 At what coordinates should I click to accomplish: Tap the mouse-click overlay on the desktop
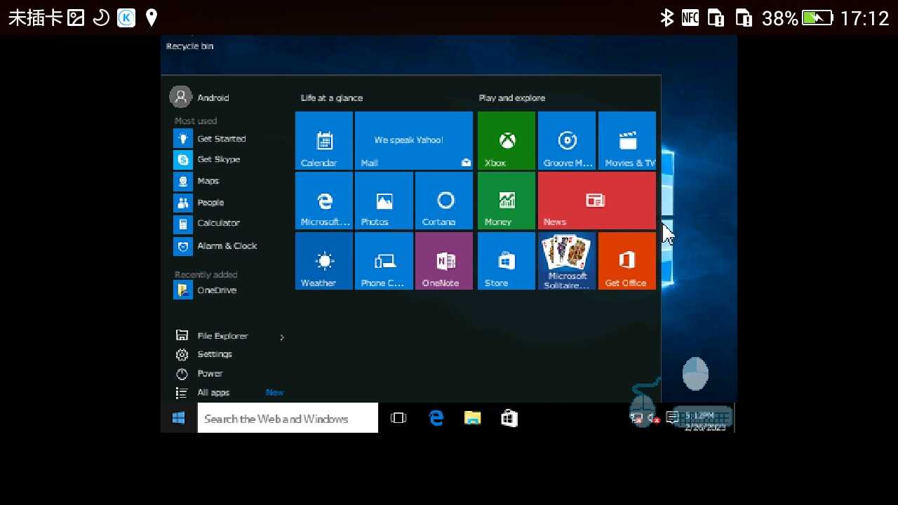click(695, 374)
